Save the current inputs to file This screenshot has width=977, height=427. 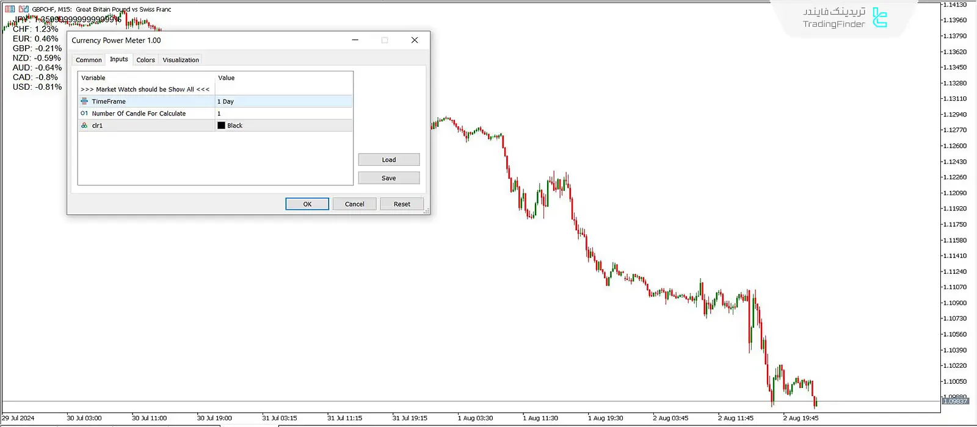(x=389, y=178)
